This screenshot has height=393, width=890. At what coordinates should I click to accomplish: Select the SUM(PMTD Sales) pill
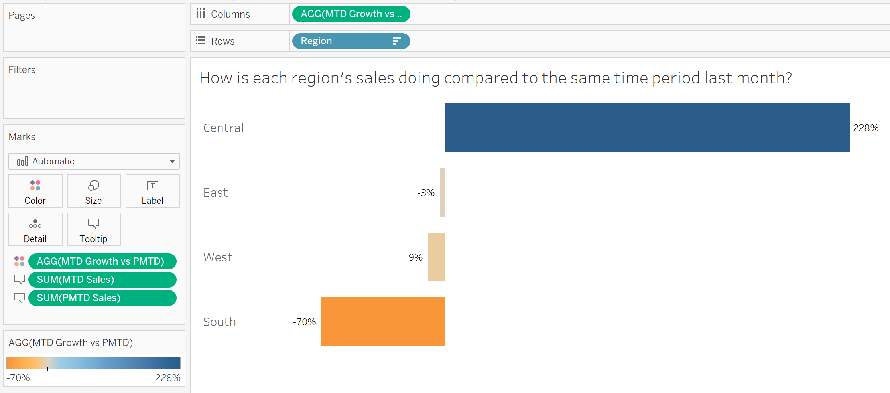(x=102, y=298)
